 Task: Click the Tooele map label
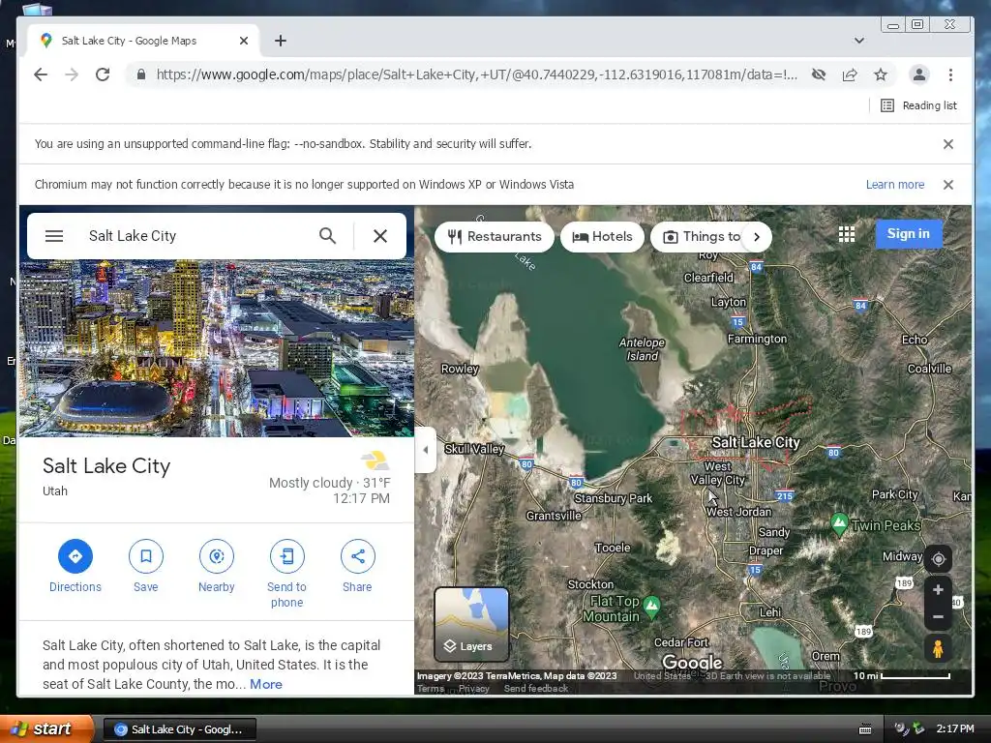click(x=612, y=548)
